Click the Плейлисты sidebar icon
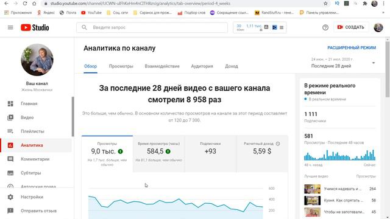Image resolution: width=390 pixels, height=219 pixels. click(10, 131)
